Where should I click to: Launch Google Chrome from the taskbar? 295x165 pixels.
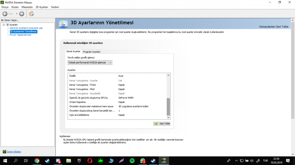pos(37,161)
